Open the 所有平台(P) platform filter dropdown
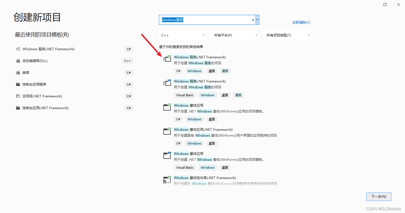This screenshot has width=405, height=213. [x=235, y=35]
